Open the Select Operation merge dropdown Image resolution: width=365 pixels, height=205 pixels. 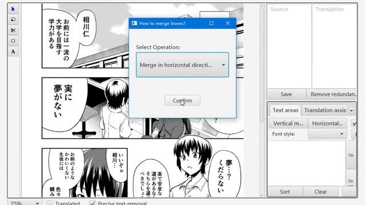pyautogui.click(x=182, y=65)
